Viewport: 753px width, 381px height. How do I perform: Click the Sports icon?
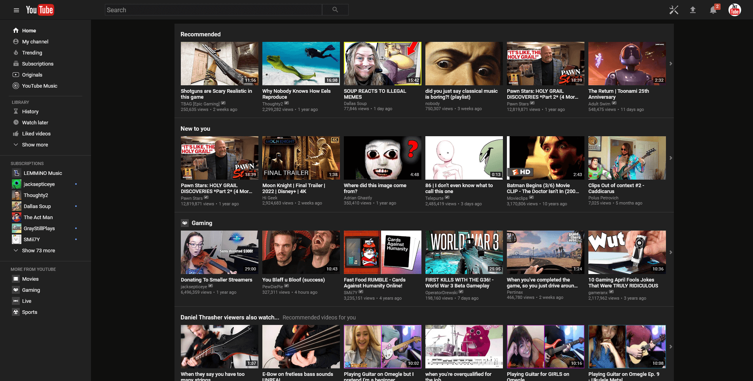pos(16,312)
